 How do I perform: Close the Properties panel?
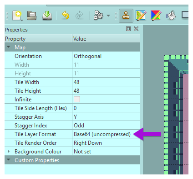pos(136,29)
